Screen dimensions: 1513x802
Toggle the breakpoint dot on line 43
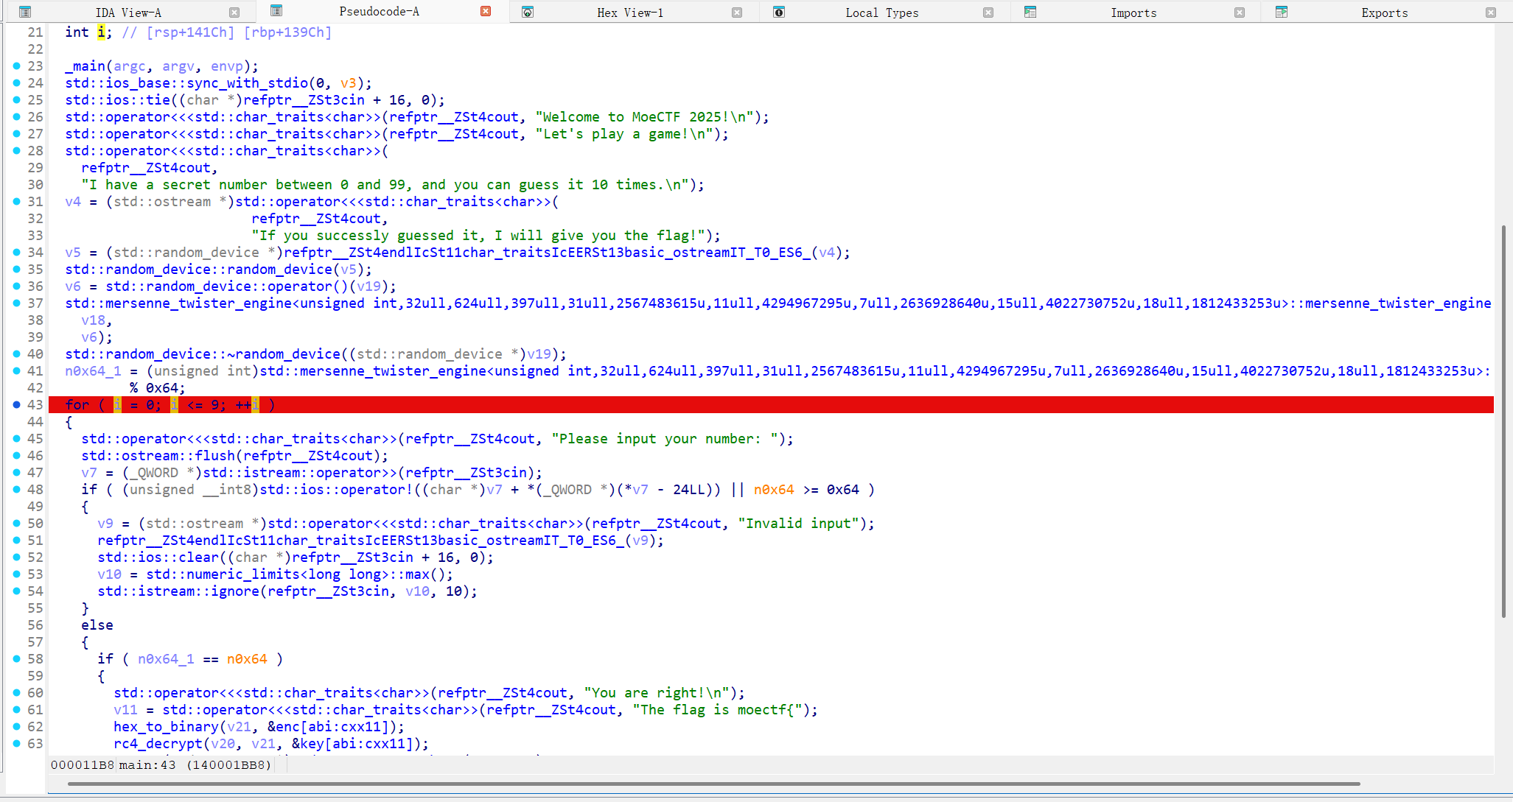coord(16,404)
